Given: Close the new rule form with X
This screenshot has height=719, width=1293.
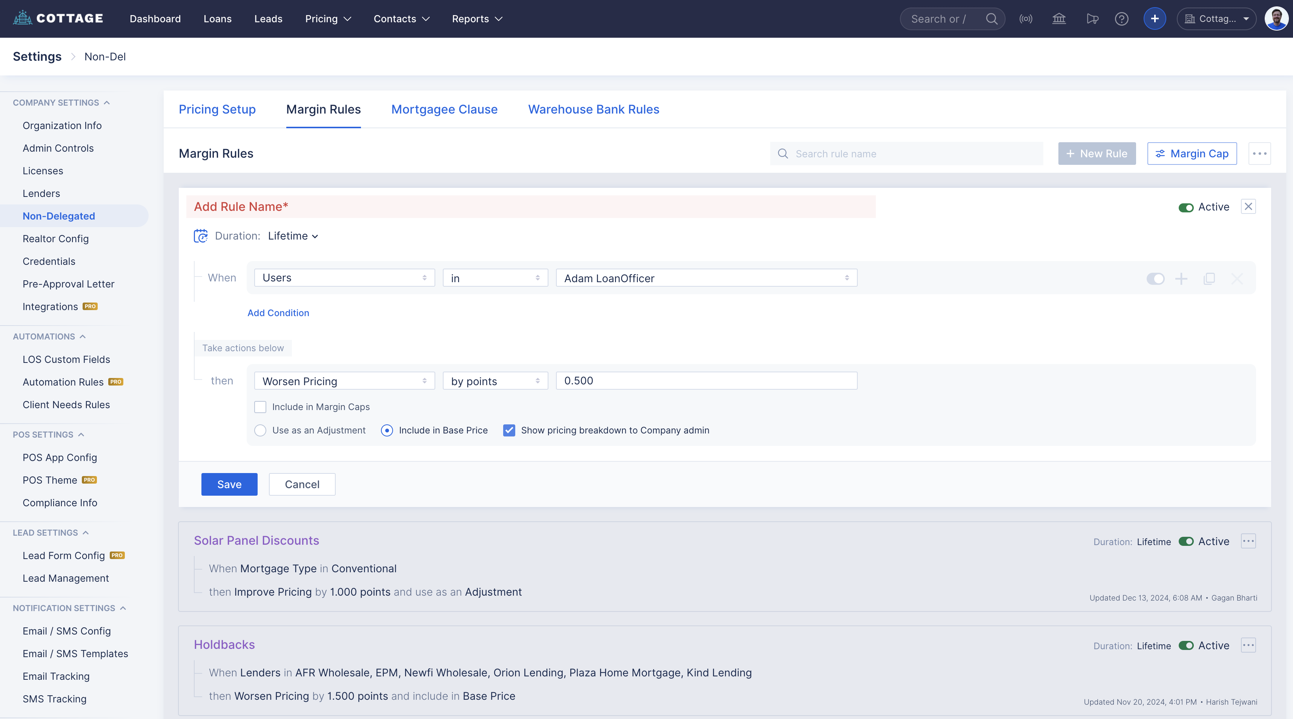Looking at the screenshot, I should pyautogui.click(x=1248, y=206).
